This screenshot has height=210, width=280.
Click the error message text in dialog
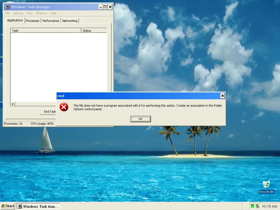pos(148,107)
